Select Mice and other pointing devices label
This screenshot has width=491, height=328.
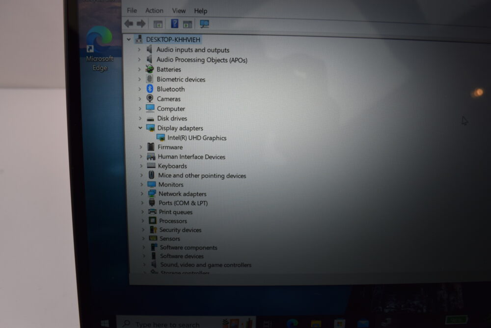tap(202, 176)
